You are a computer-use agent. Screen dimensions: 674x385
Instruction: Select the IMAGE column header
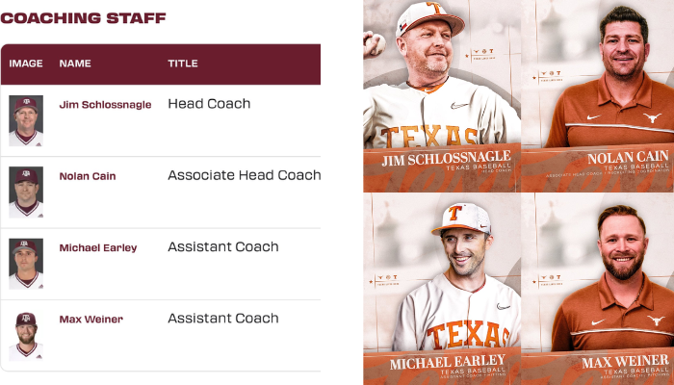tap(26, 64)
